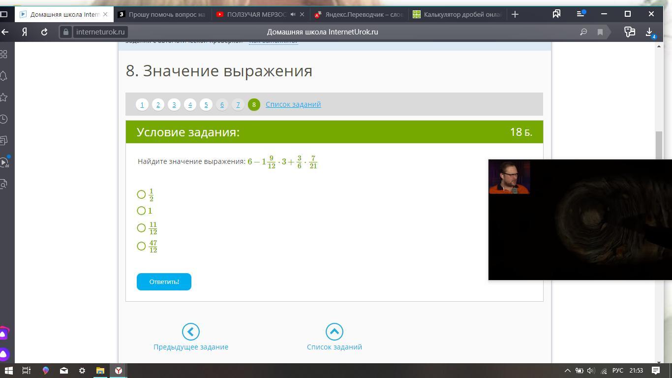Show site security lock info
The height and width of the screenshot is (378, 672).
[x=66, y=32]
